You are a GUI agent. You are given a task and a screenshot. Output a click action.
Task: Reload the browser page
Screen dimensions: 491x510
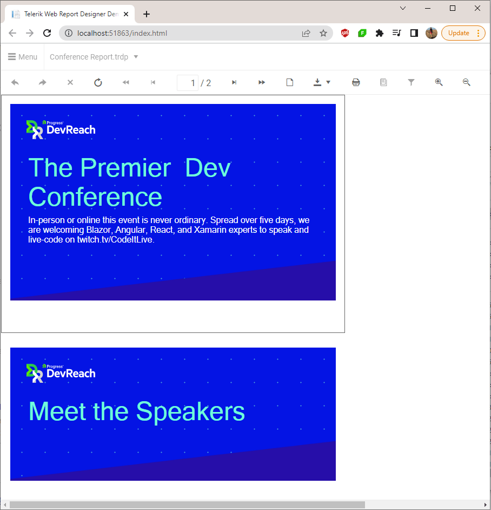(48, 33)
